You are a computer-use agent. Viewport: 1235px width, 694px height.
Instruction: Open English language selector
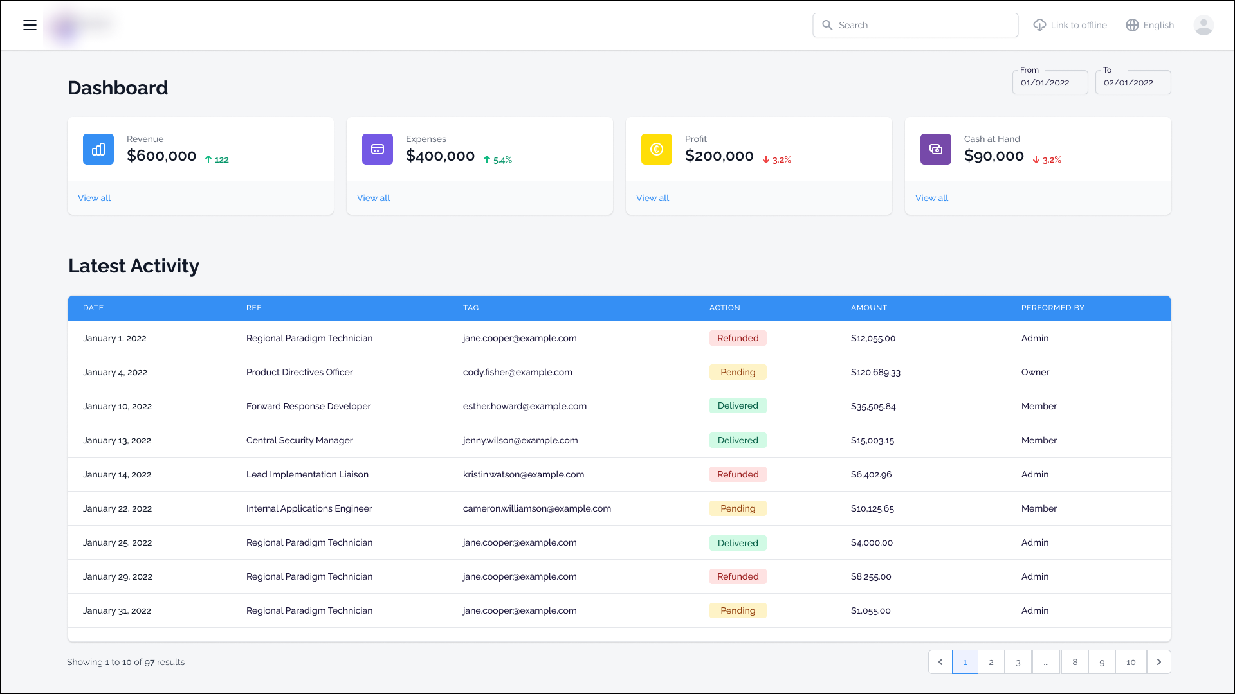[x=1158, y=25]
